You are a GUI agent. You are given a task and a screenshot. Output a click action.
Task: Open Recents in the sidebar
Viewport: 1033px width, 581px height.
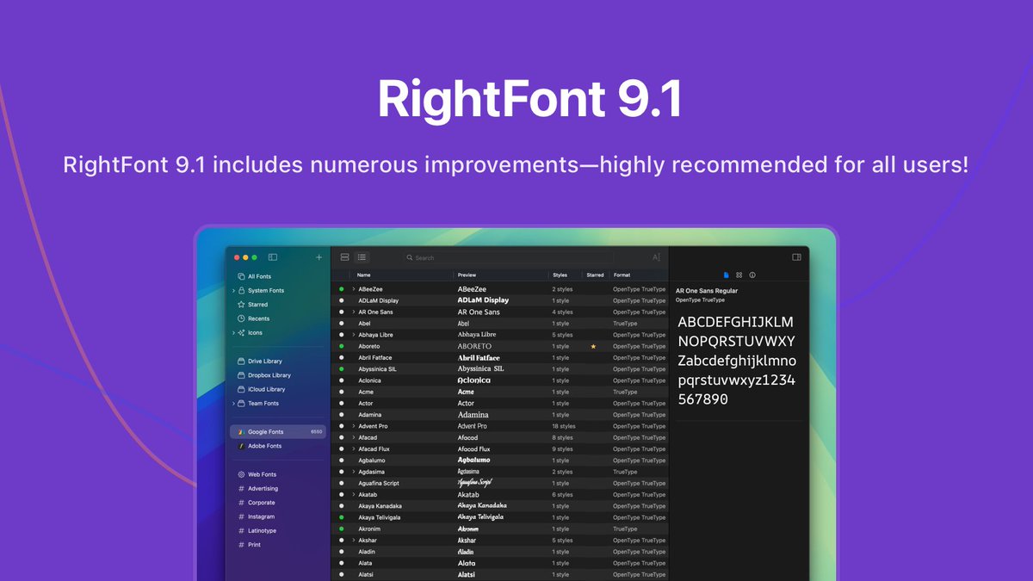point(277,318)
